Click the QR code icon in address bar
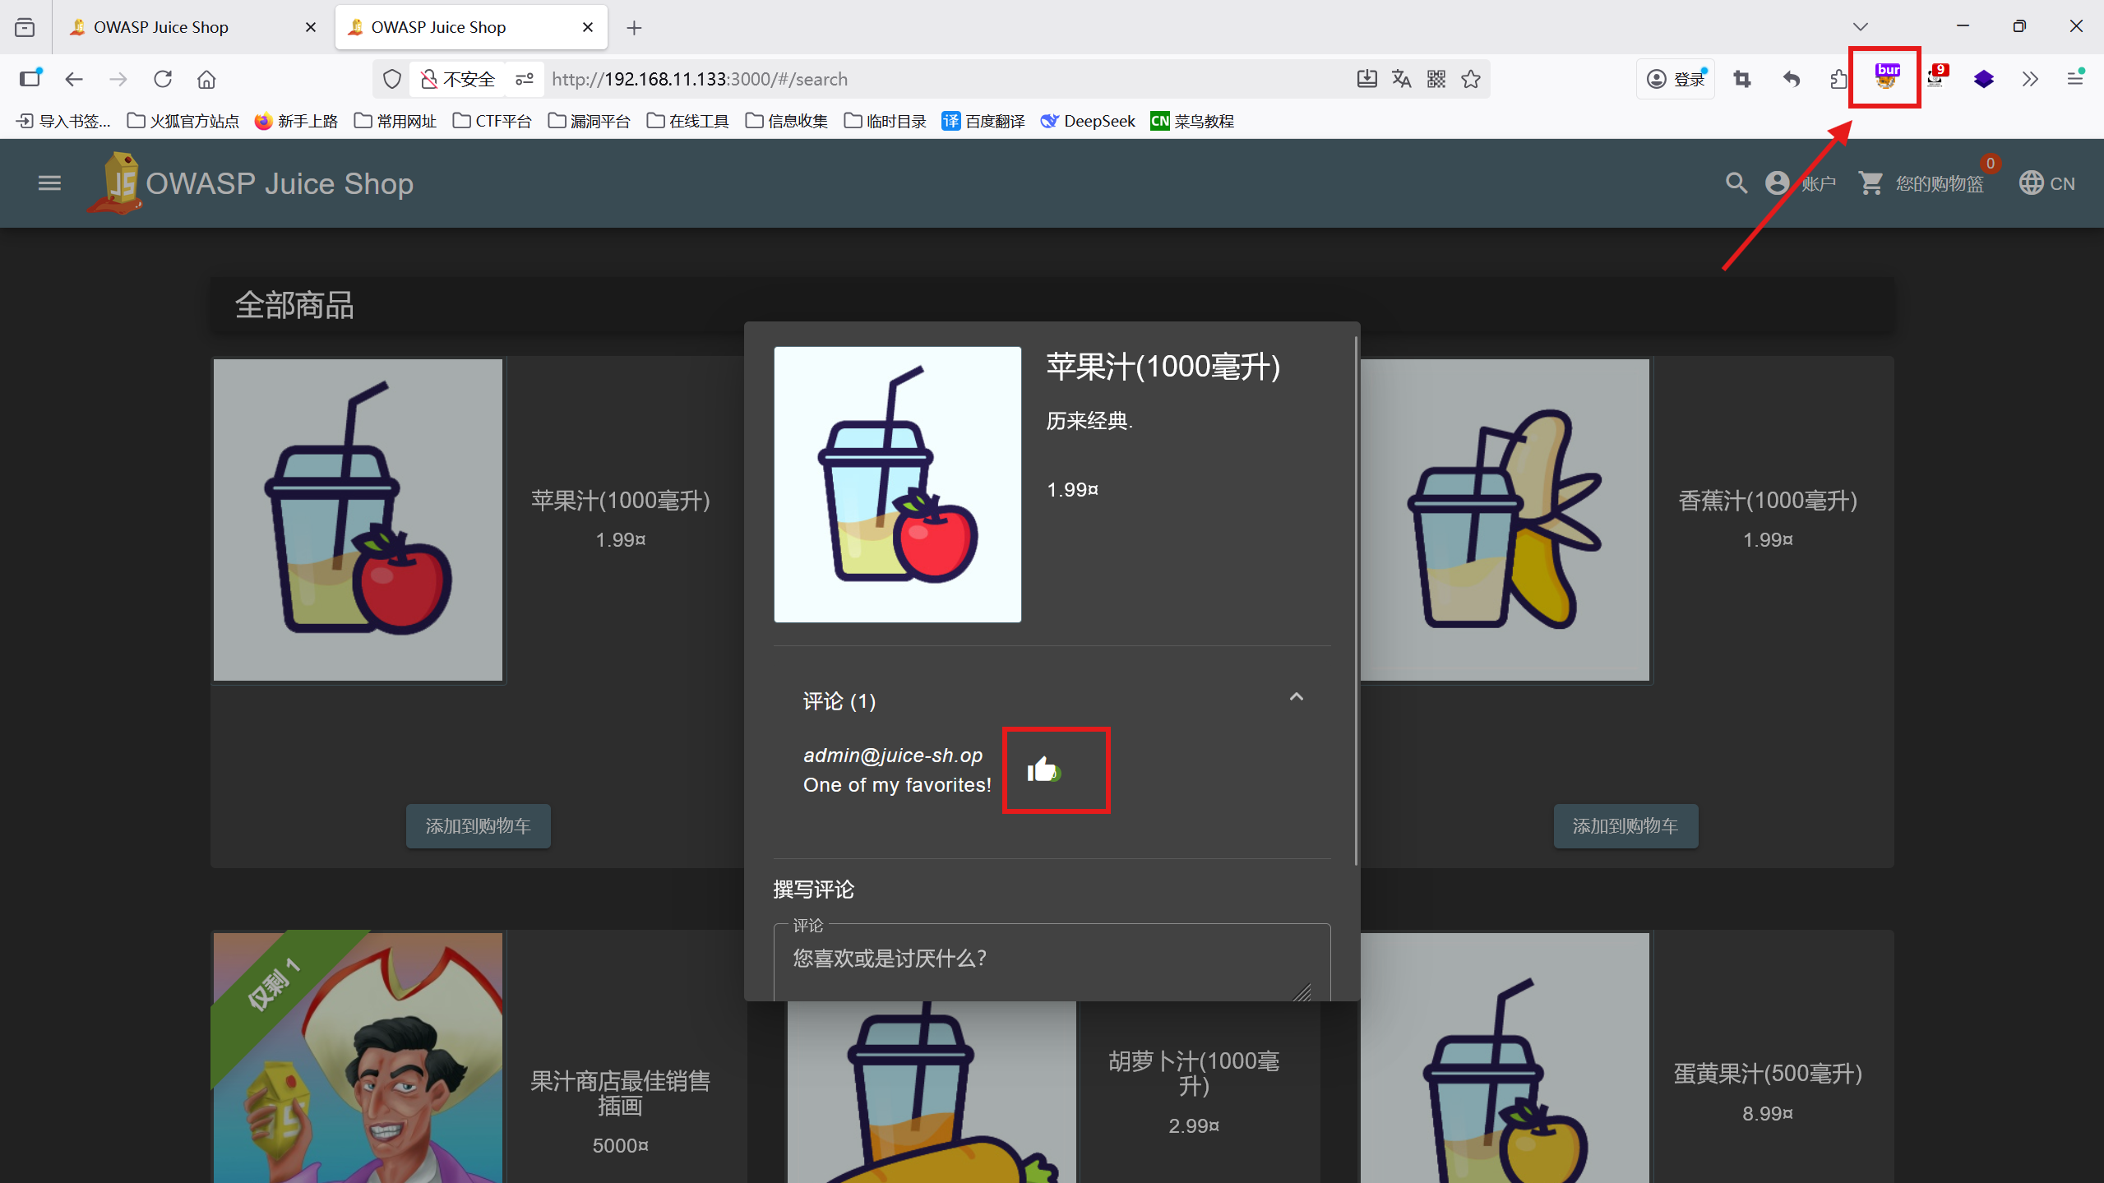Image resolution: width=2104 pixels, height=1183 pixels. pos(1436,79)
